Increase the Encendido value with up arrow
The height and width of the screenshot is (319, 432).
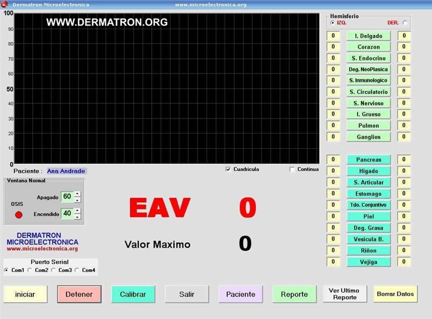tap(77, 211)
